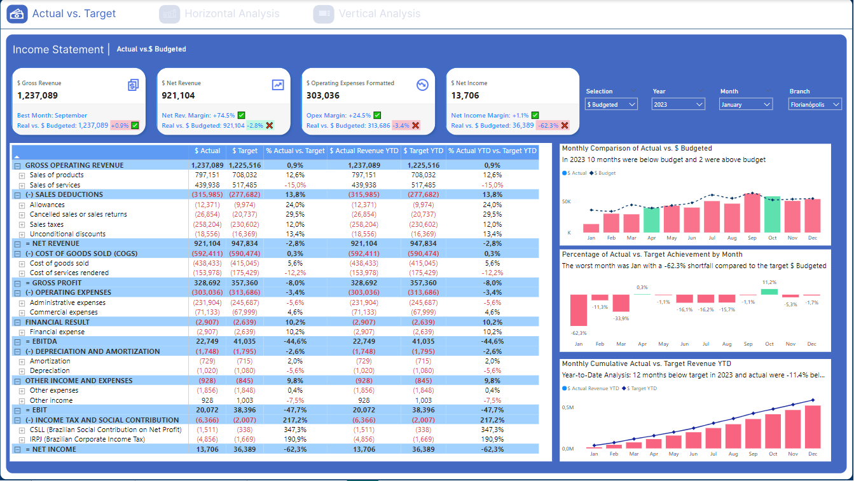Collapse the OTHER INCOME AND EXPENSES group

17,381
